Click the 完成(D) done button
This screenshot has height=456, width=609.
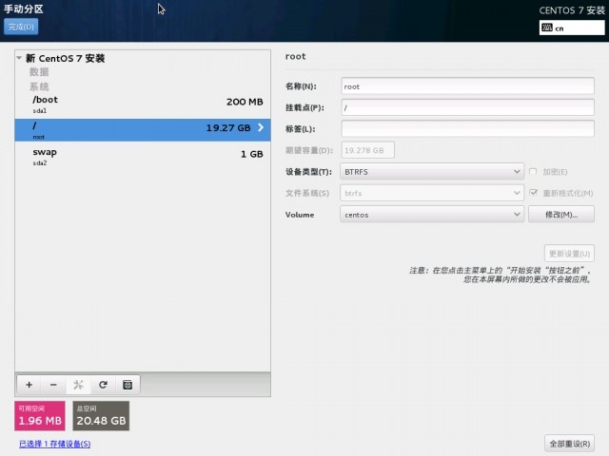click(21, 27)
